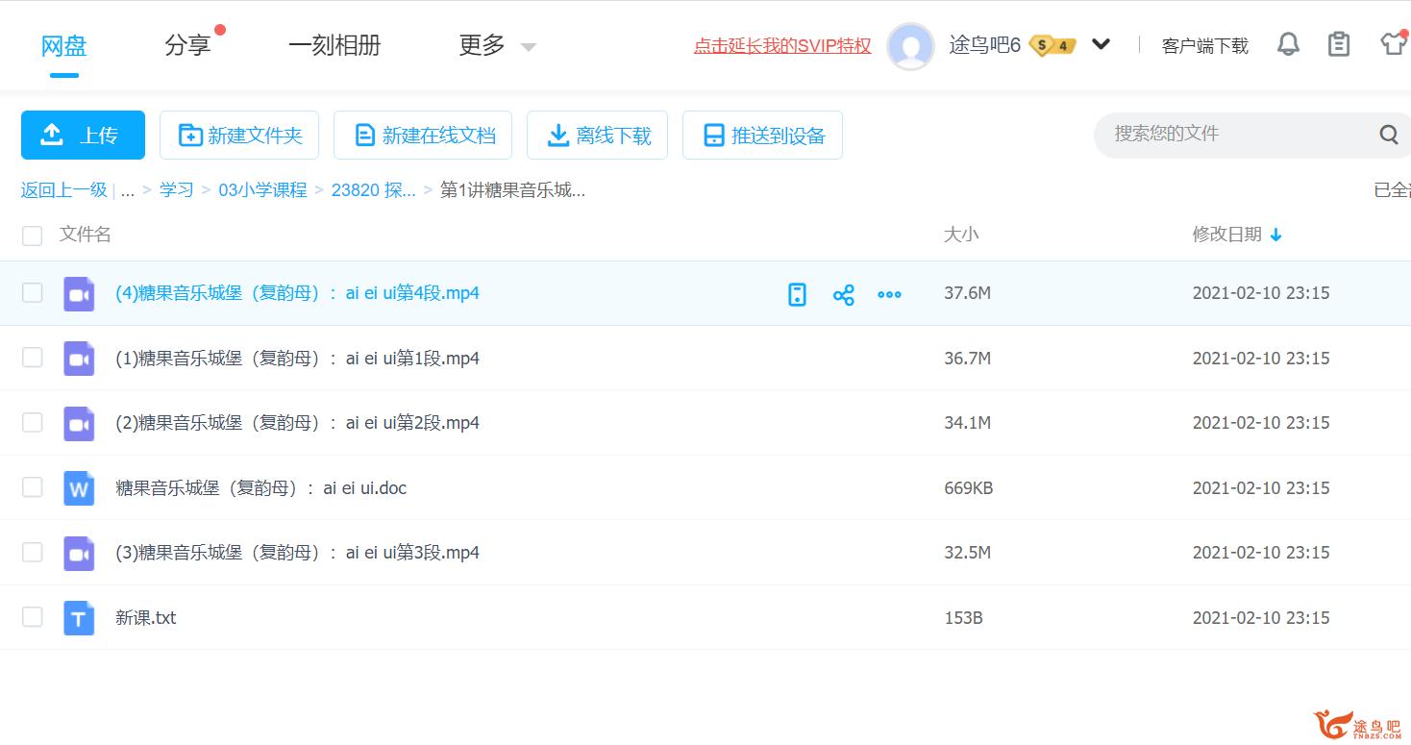Check the box for 第3段.mp4
The height and width of the screenshot is (745, 1411).
click(33, 552)
